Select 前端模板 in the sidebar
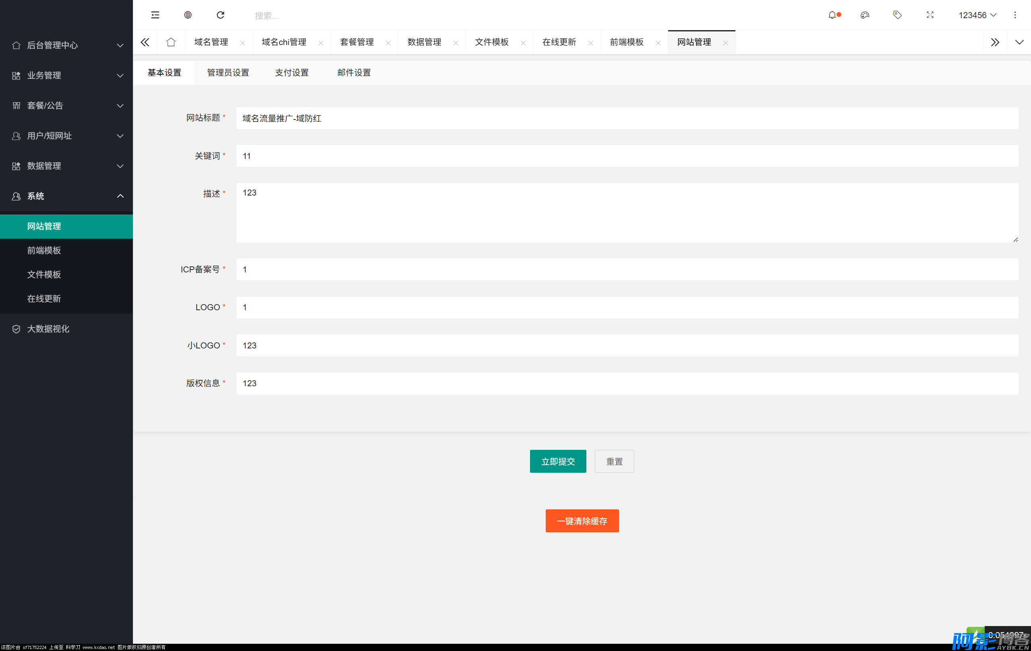The image size is (1031, 651). [44, 250]
